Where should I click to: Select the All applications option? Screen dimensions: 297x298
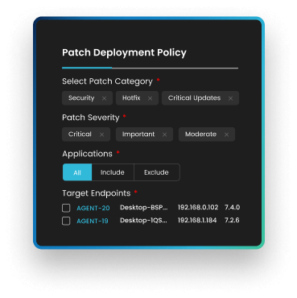[77, 172]
